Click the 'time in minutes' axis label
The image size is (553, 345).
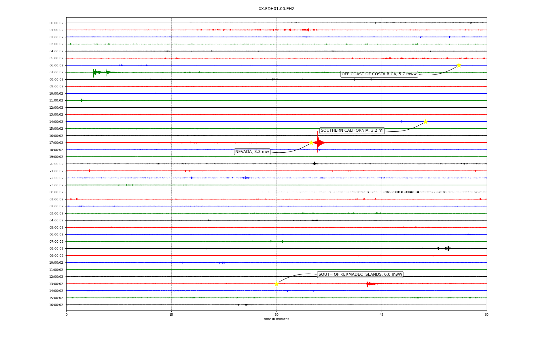coord(276,319)
